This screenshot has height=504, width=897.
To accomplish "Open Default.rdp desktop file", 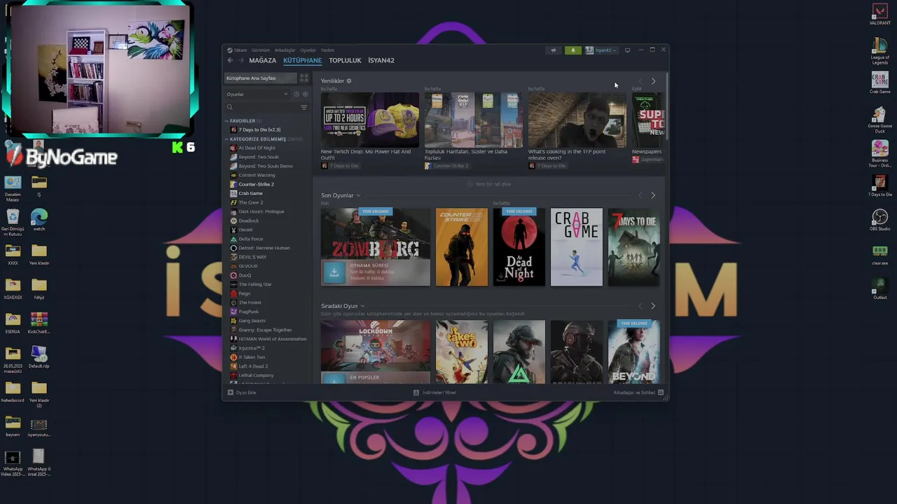I will click(x=39, y=357).
